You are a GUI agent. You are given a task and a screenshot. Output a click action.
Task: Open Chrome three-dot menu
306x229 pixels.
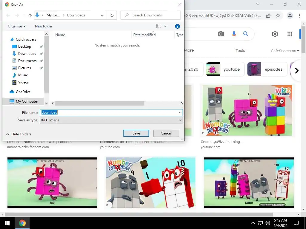(299, 16)
